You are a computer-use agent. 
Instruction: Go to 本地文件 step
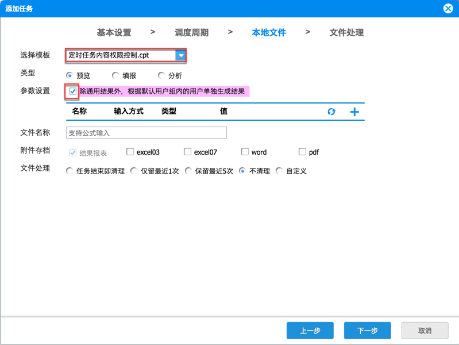269,33
